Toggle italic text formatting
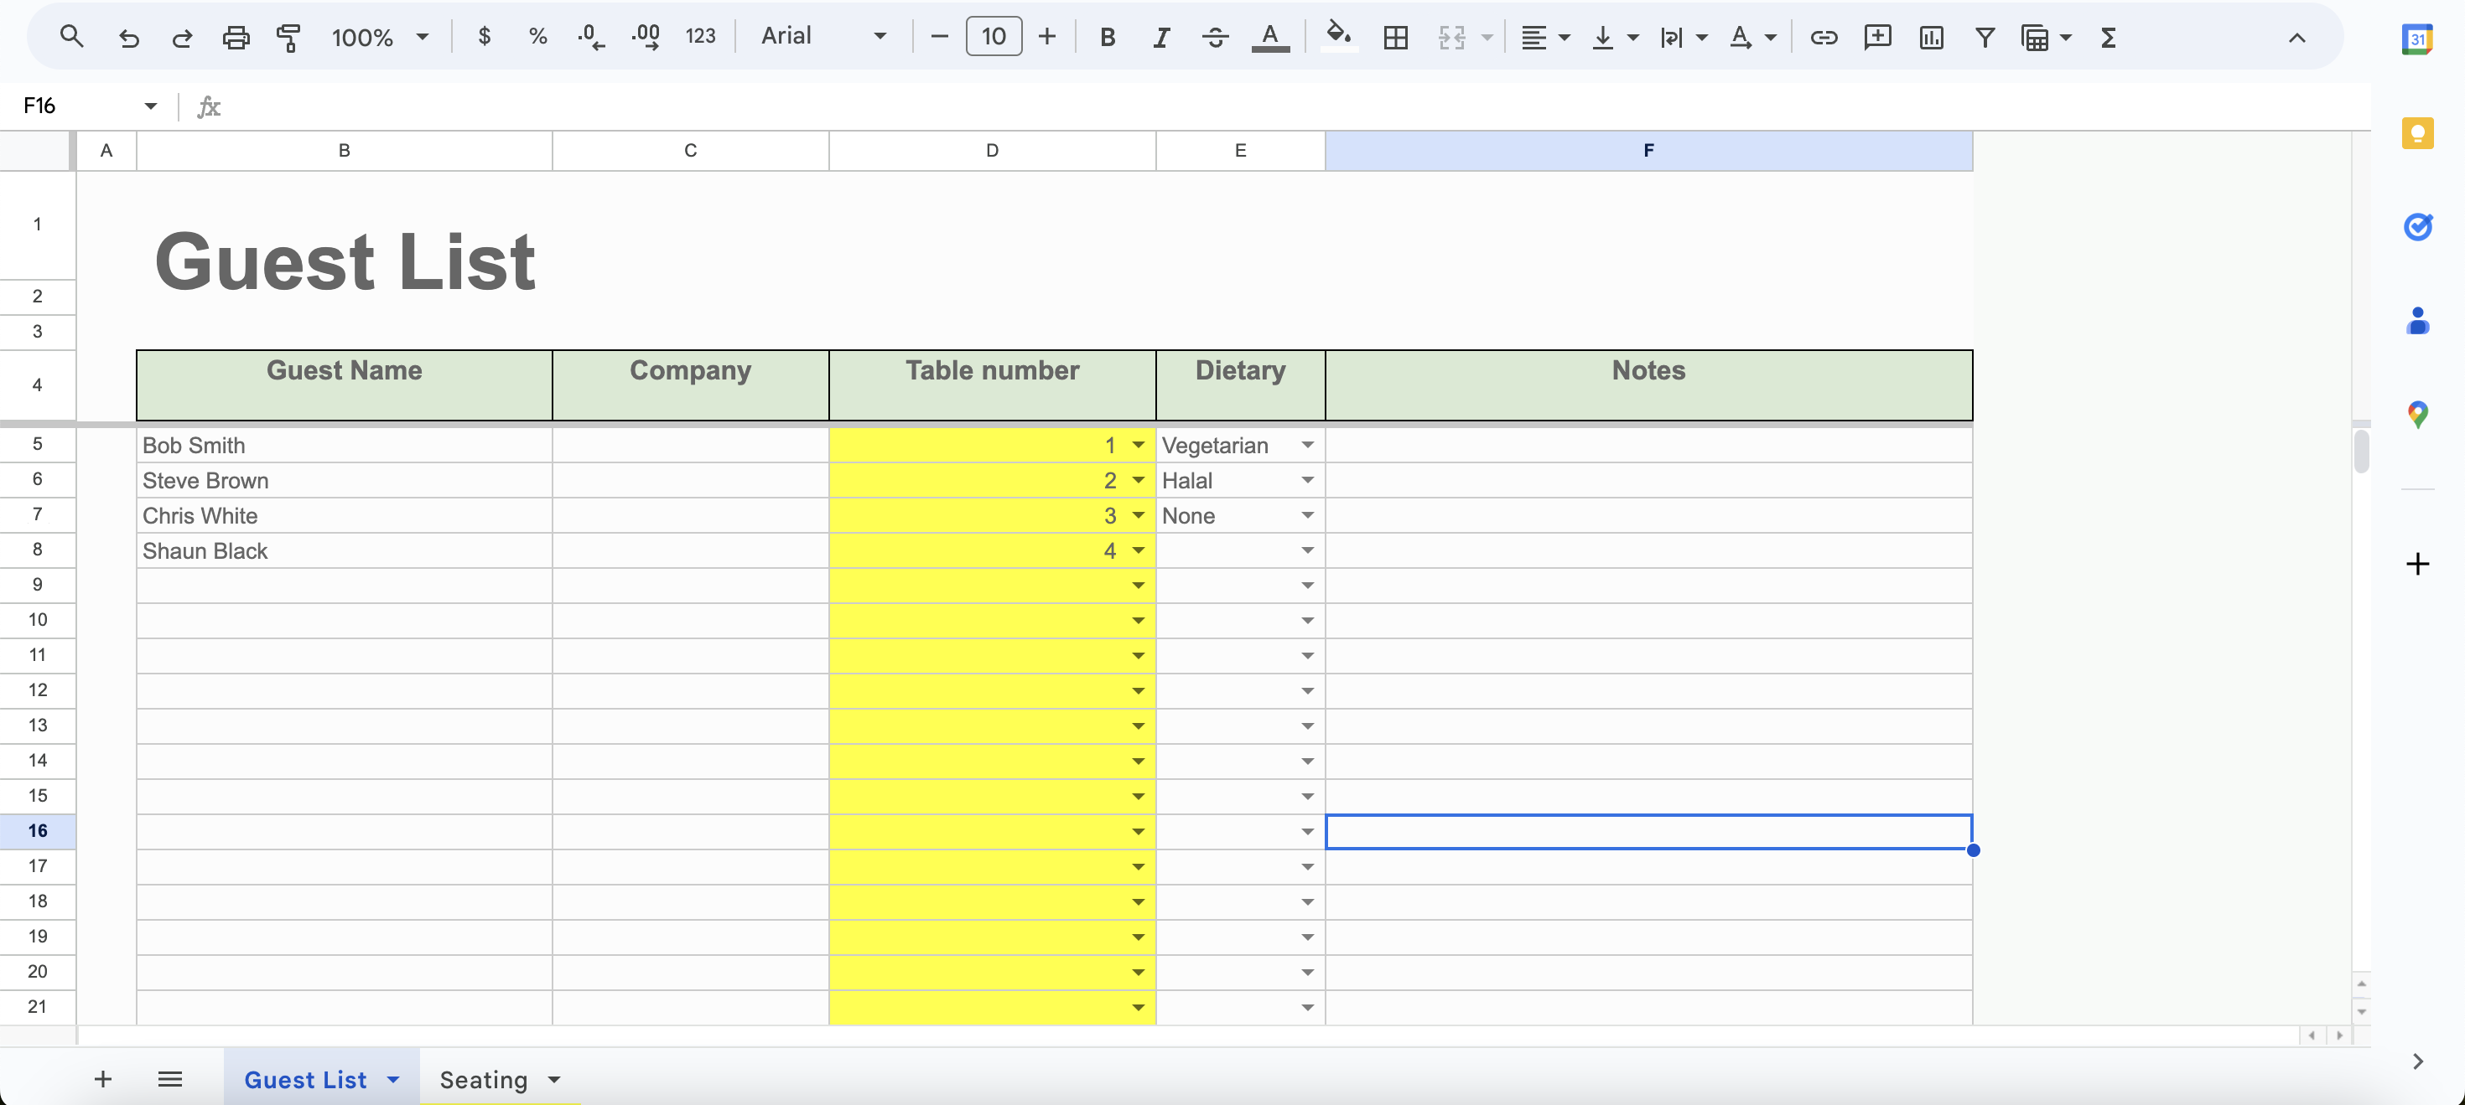Image resolution: width=2465 pixels, height=1105 pixels. click(1160, 37)
